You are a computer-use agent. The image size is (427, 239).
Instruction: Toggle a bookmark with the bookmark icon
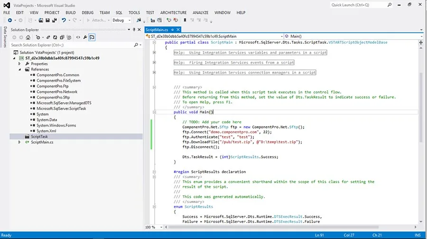pos(185,20)
